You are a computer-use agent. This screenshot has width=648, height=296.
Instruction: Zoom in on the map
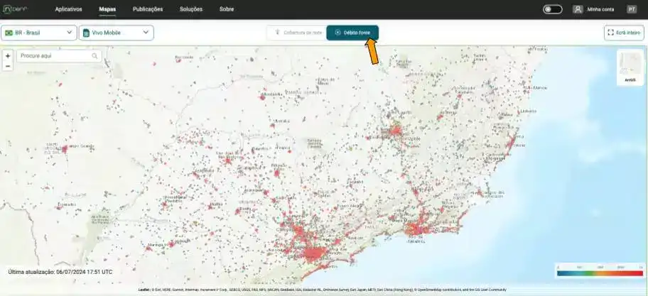tap(7, 56)
